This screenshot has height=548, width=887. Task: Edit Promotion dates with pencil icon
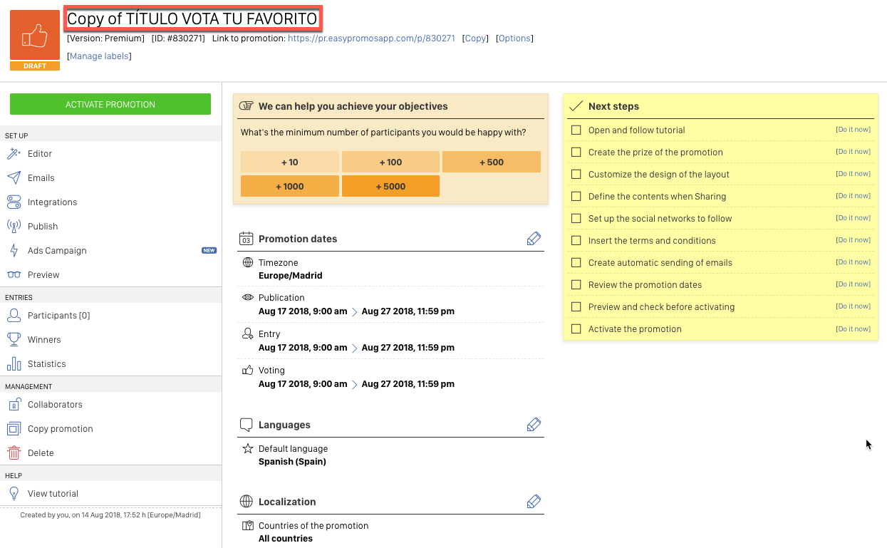[534, 239]
